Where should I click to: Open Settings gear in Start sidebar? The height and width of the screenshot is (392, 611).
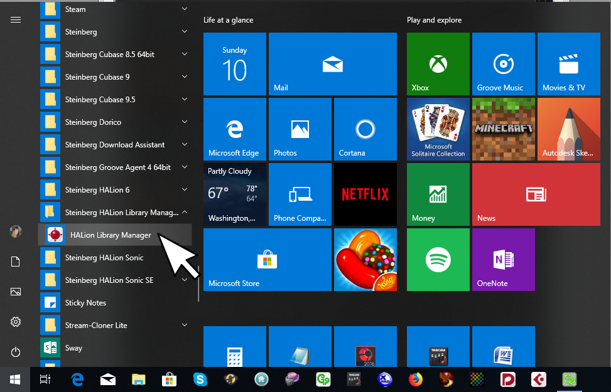16,322
